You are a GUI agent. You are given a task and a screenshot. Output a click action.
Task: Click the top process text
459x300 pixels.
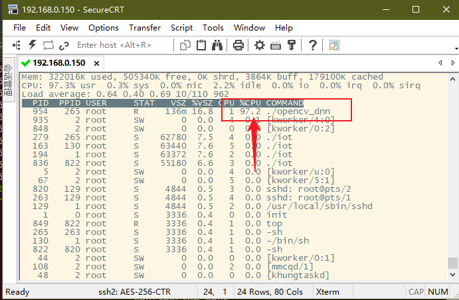274,224
